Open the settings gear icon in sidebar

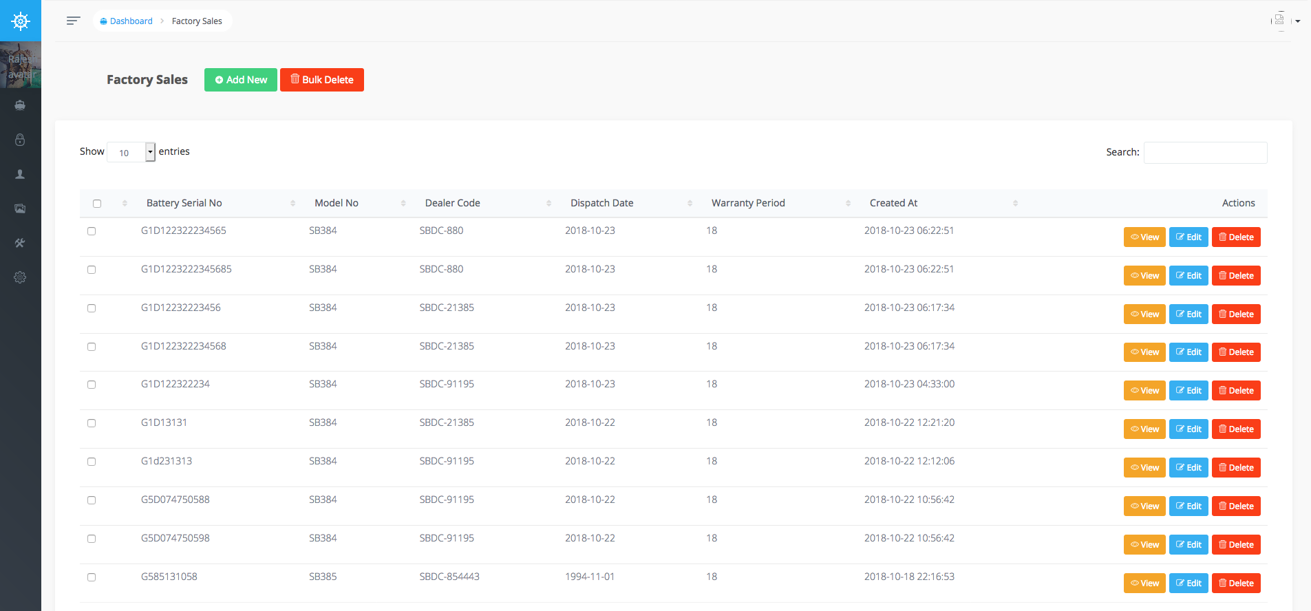[x=20, y=277]
